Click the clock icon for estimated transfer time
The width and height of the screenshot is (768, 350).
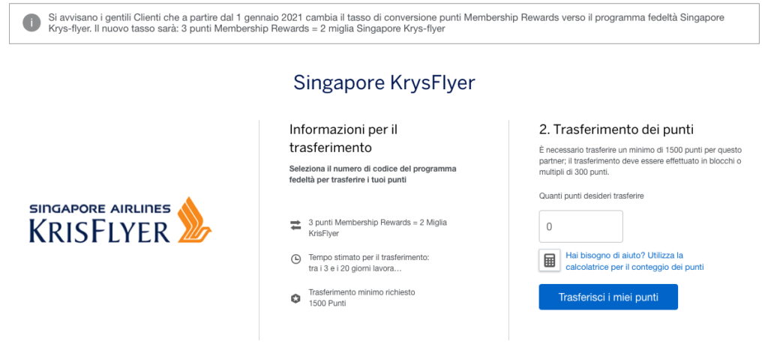295,259
